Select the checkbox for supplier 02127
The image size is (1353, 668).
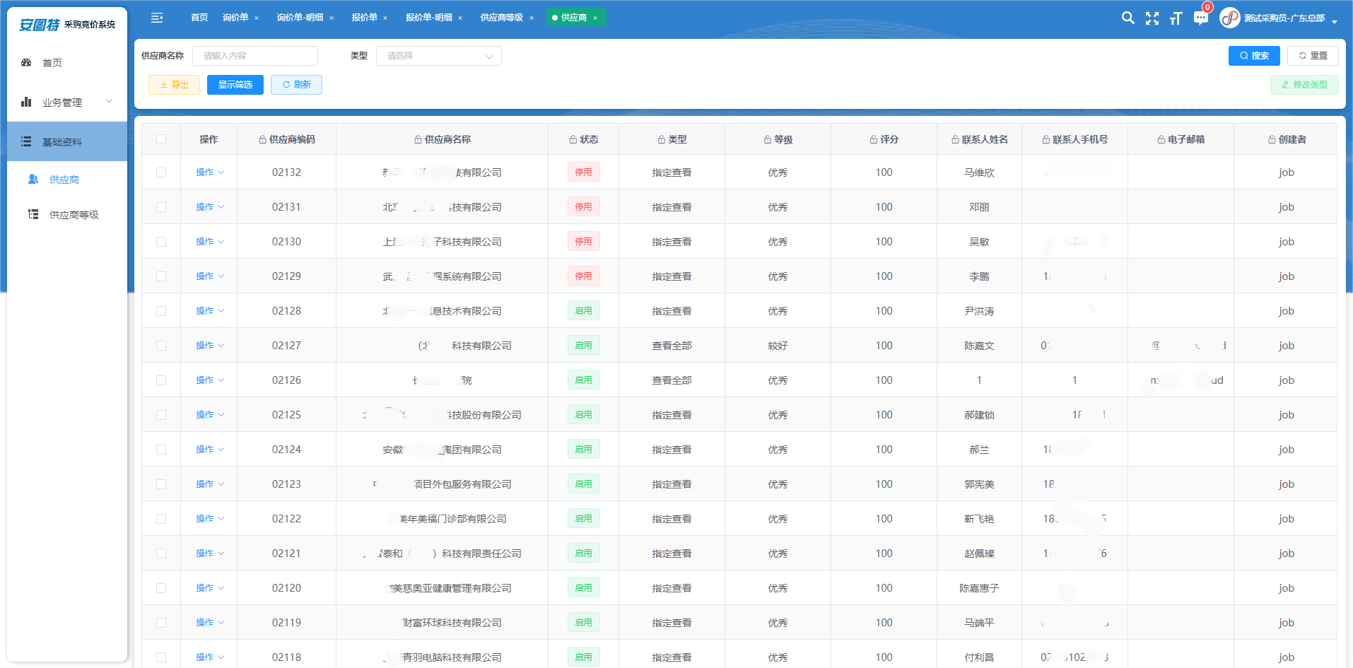(161, 346)
